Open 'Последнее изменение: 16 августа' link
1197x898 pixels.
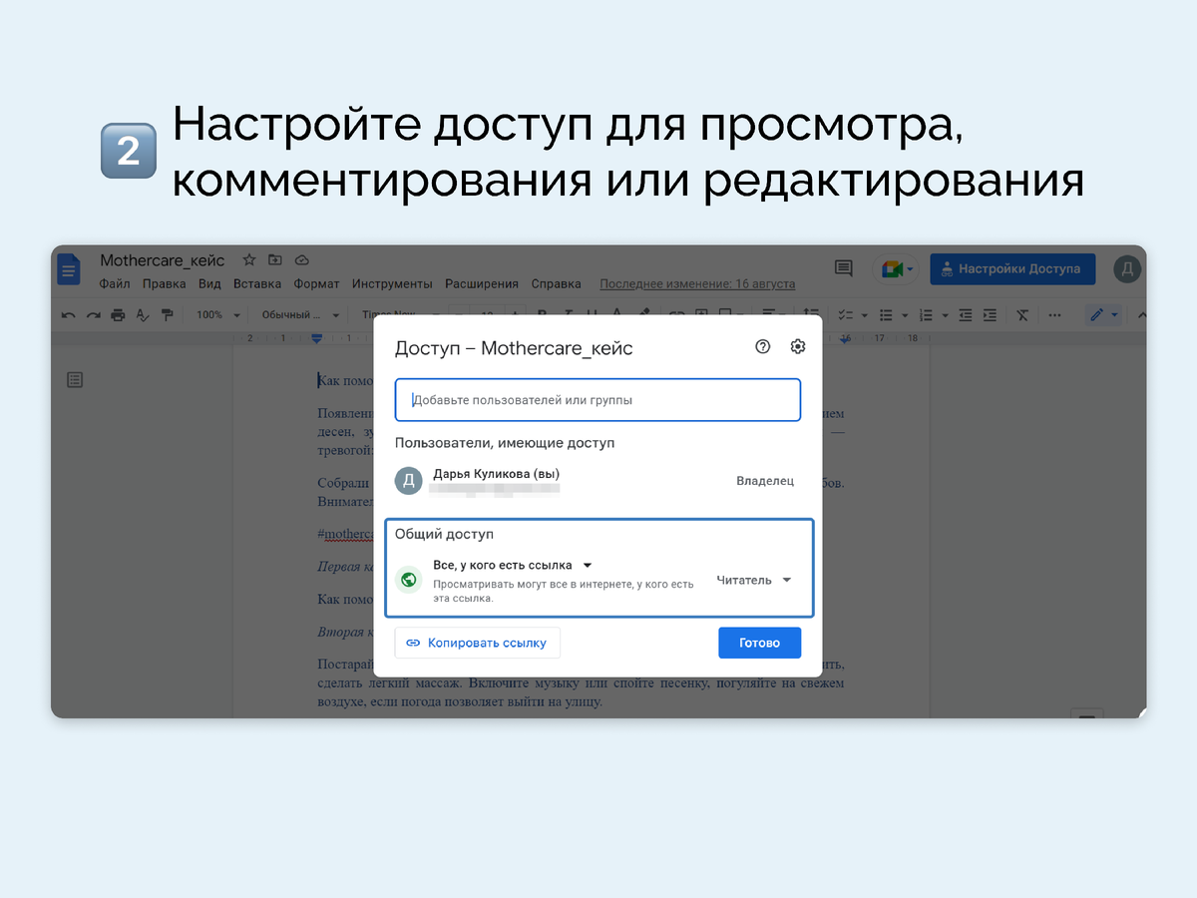[x=697, y=284]
